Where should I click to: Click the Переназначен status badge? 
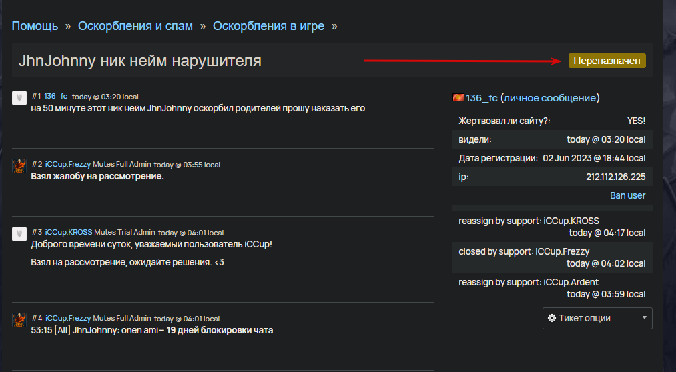tap(607, 61)
